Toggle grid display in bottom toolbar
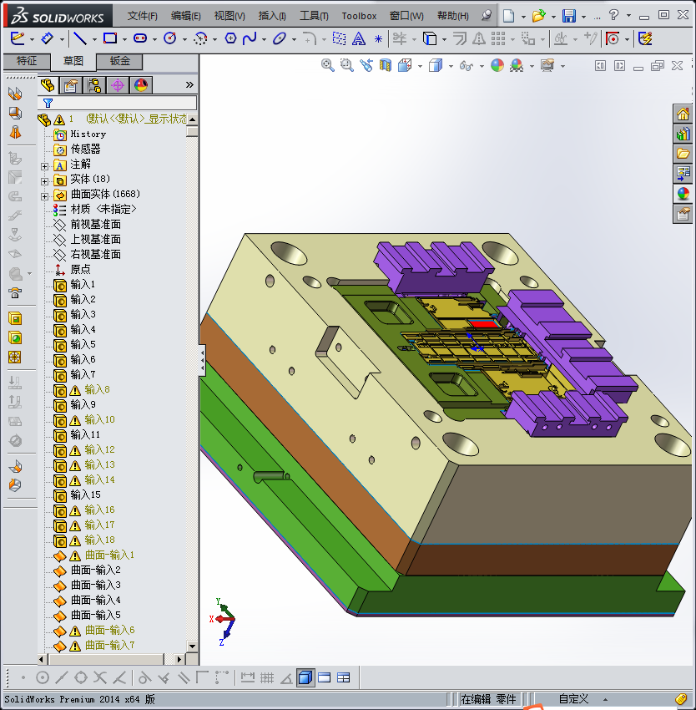Screen dimensions: 696x710 pos(267,677)
